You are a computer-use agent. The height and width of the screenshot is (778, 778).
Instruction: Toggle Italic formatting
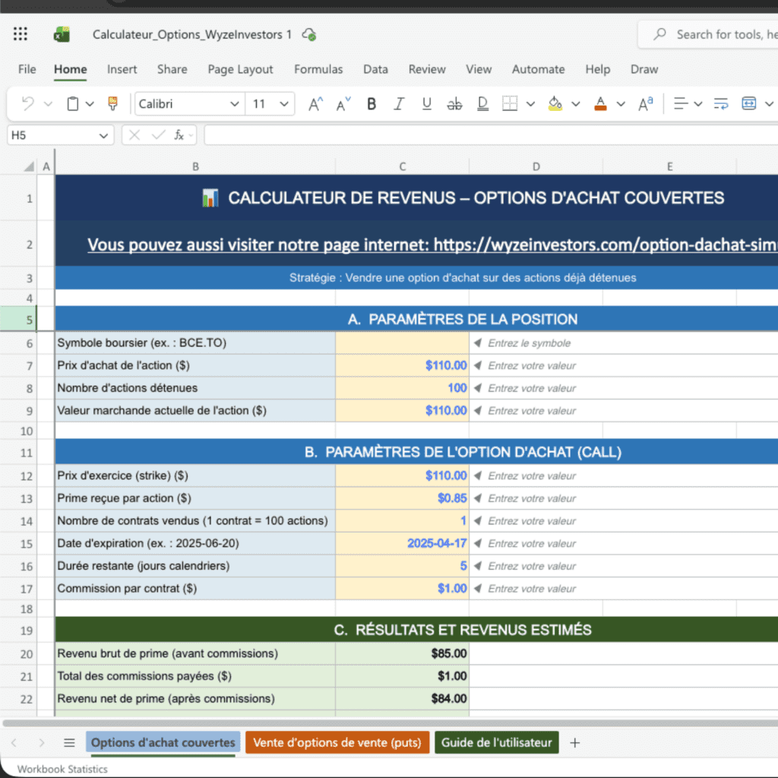coord(399,103)
